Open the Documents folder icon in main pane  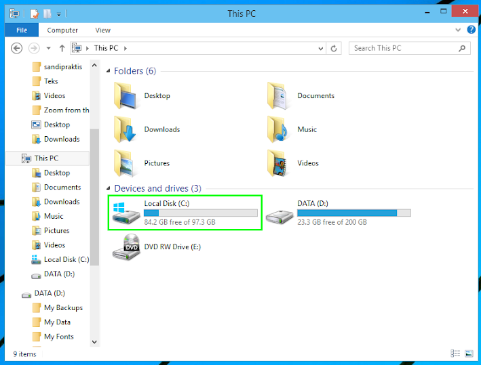click(x=277, y=95)
